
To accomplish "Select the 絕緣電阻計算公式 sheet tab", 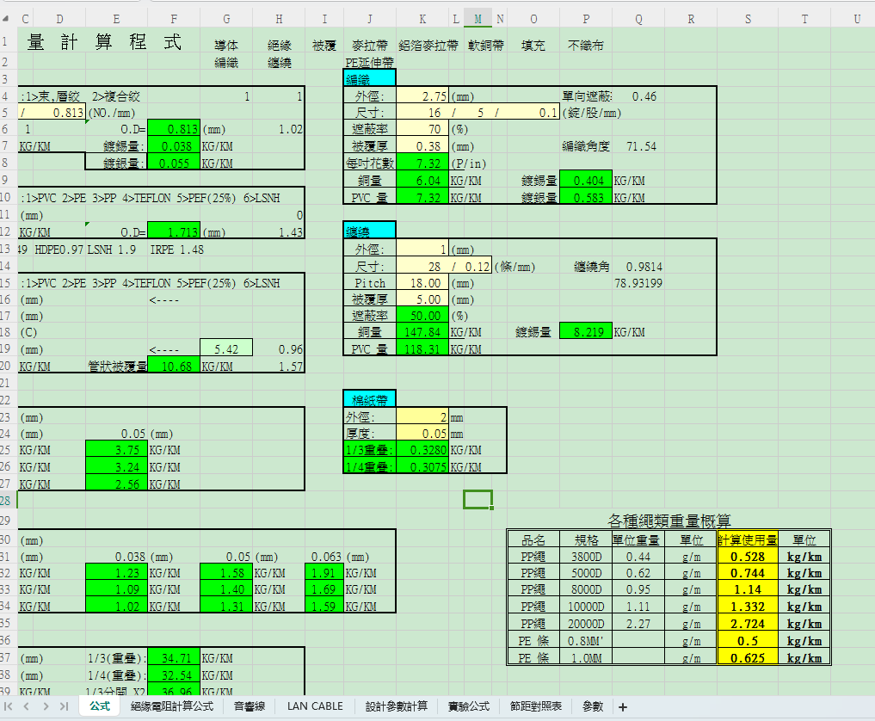I will (x=171, y=706).
